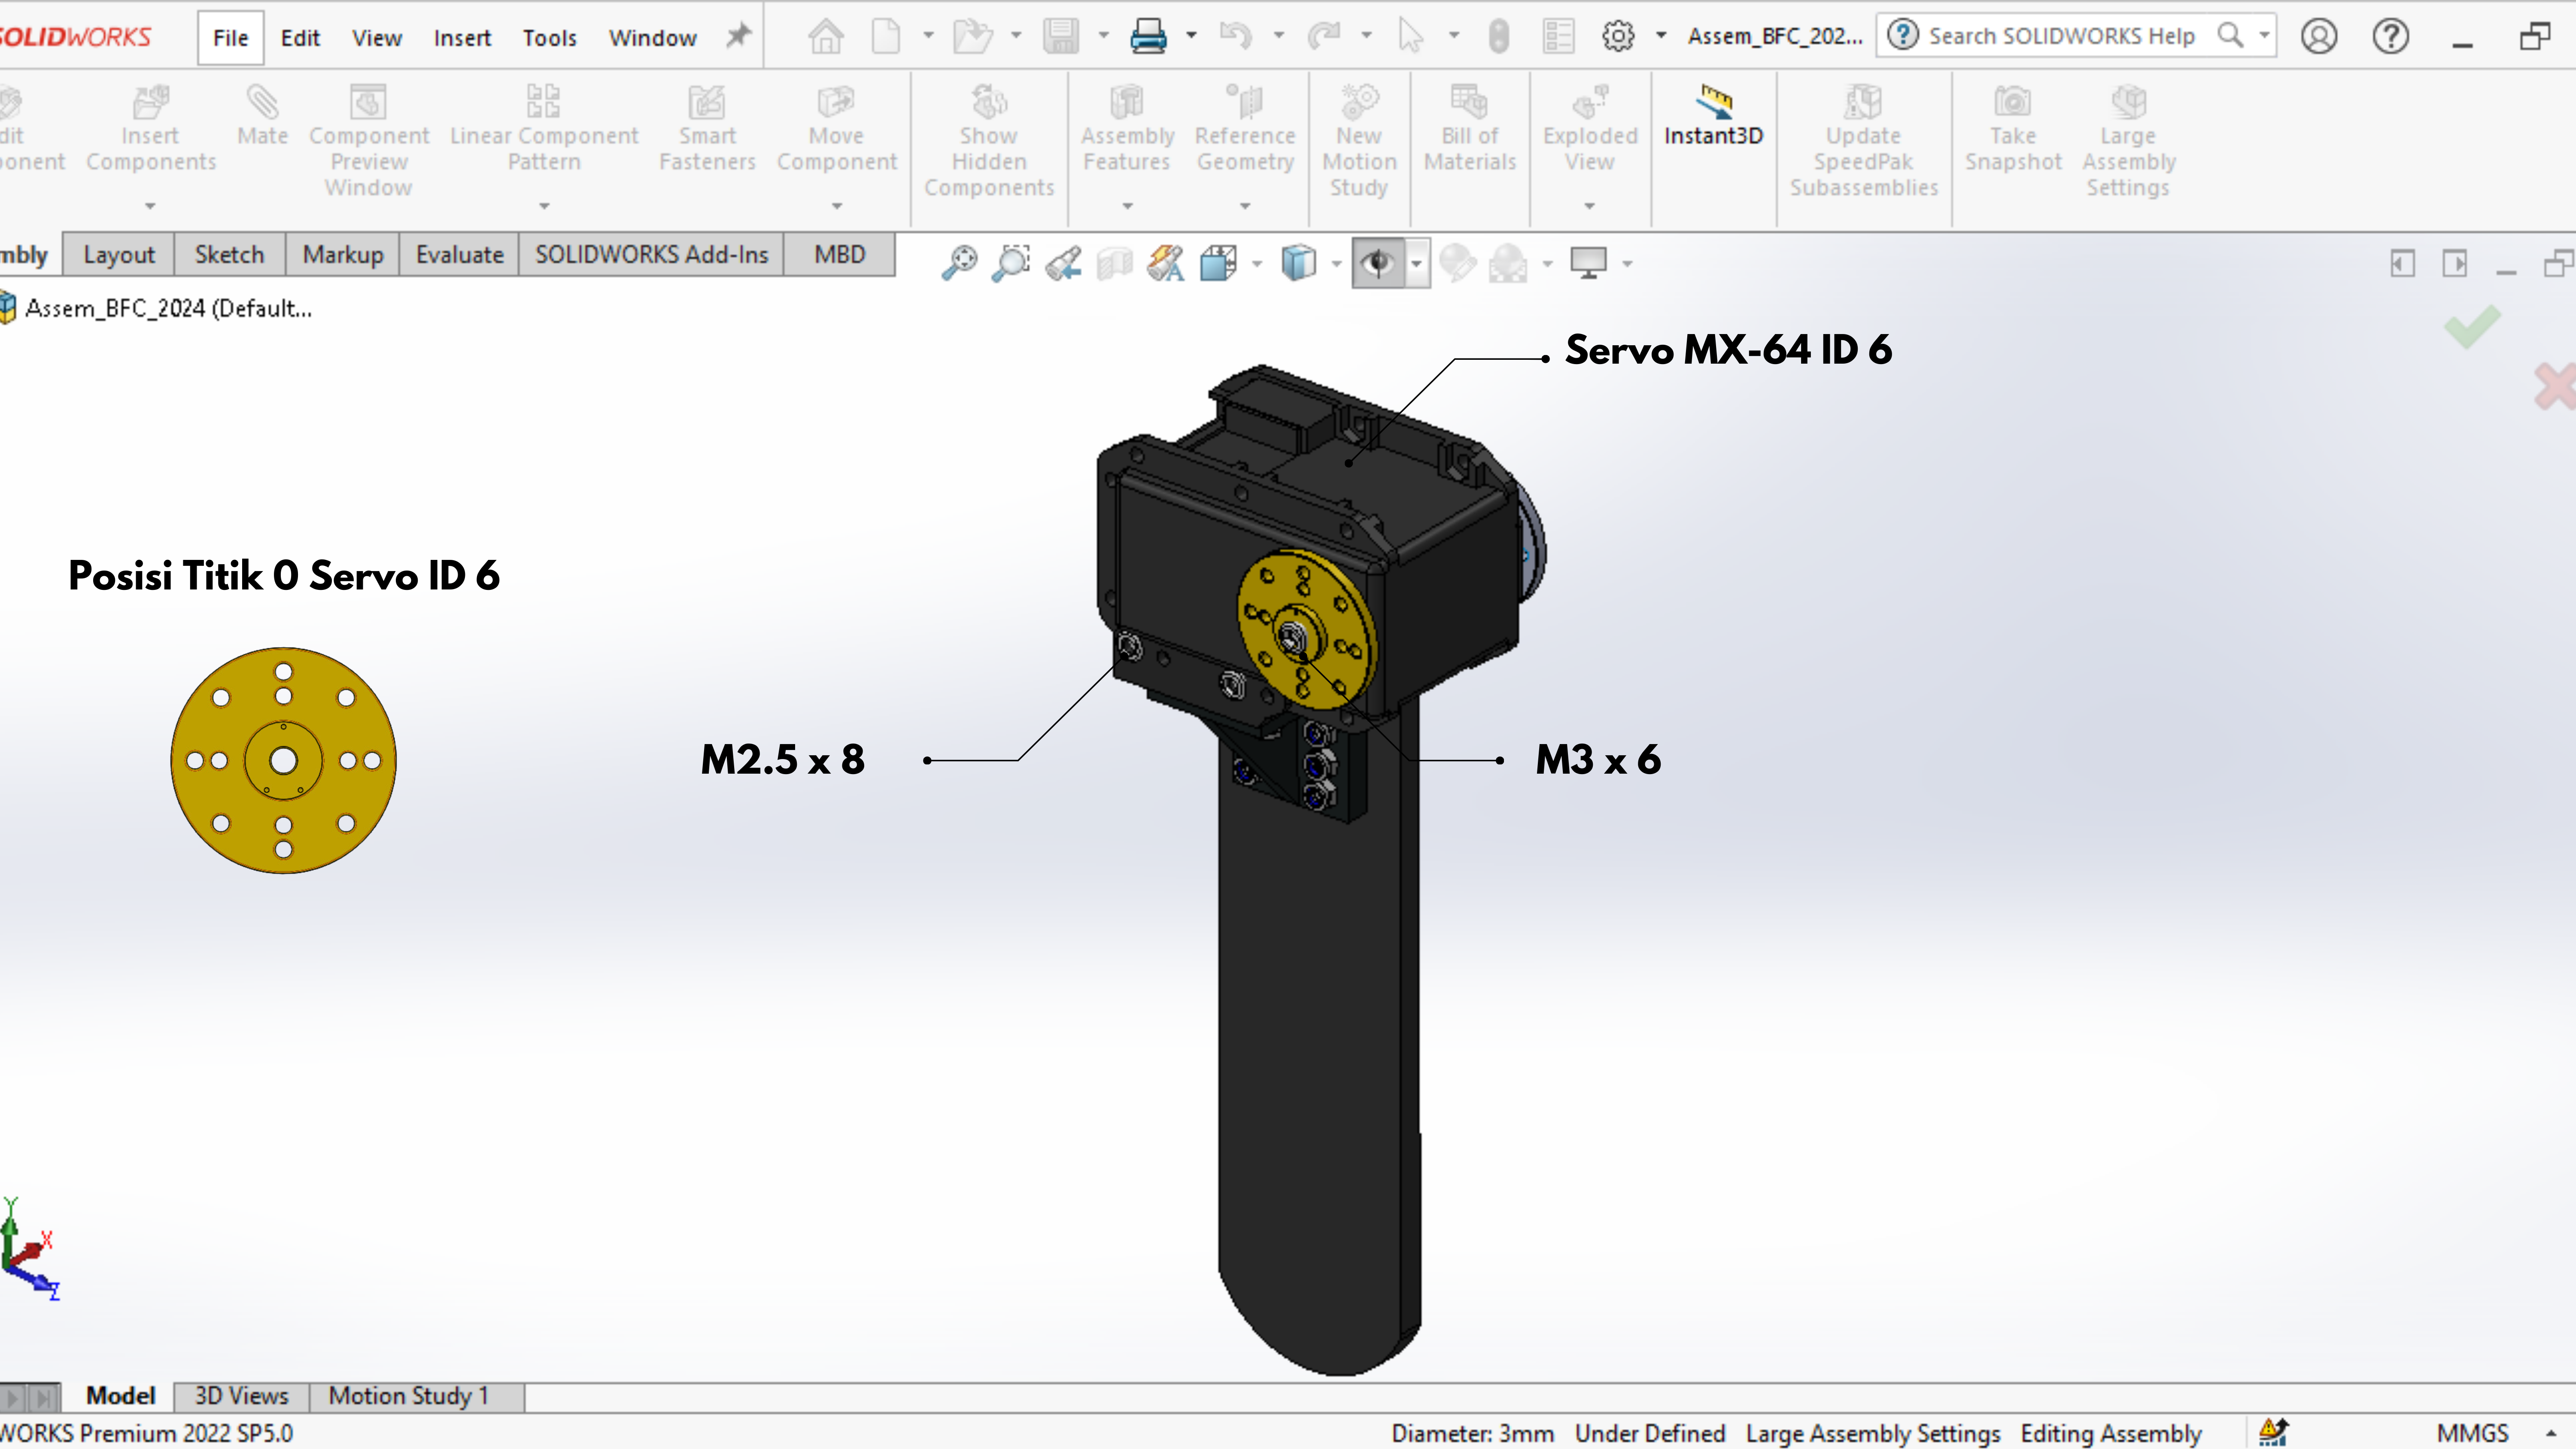The image size is (2576, 1449).
Task: Select the Zoom to Fit magnifier icon
Action: point(959,263)
